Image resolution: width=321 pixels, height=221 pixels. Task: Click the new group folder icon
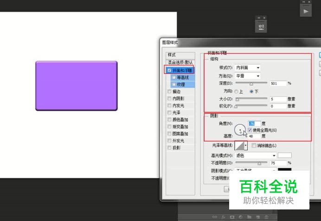pos(249,217)
